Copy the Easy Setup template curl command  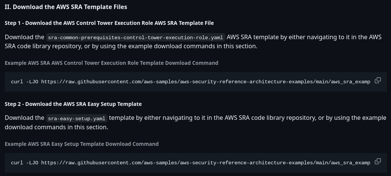[377, 161]
